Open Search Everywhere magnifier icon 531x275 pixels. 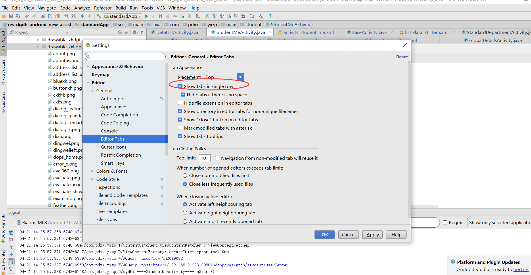[66, 16]
